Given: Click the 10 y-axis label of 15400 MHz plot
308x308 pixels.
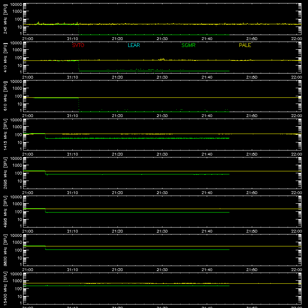Looking at the screenshot, I should (x=20, y=296).
